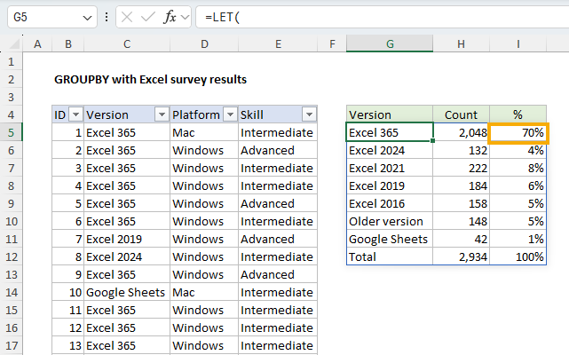The height and width of the screenshot is (355, 569).
Task: Click the count cell '132'
Action: pyautogui.click(x=461, y=150)
